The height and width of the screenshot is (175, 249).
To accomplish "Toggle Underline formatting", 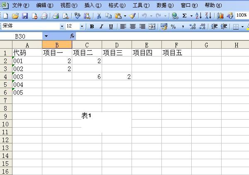I will tap(111, 27).
